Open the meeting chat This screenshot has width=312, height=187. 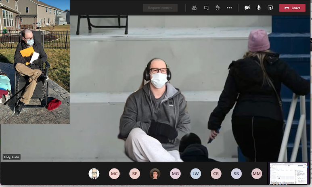(206, 8)
